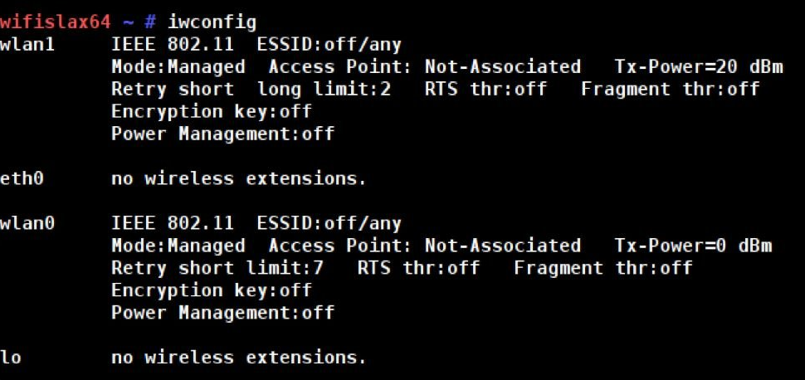The image size is (805, 380).
Task: Click the Tx-Power=0 dBm value
Action: [693, 246]
